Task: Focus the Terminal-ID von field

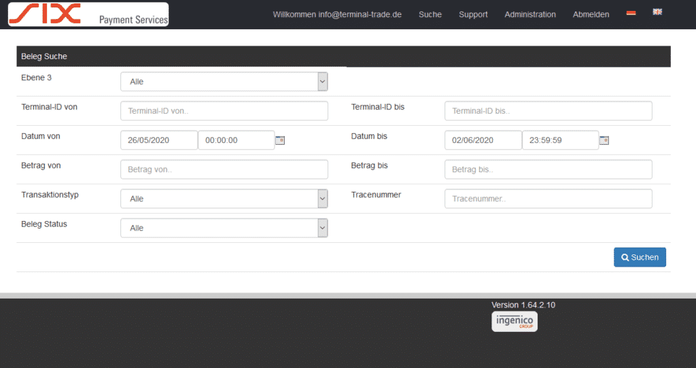Action: [224, 111]
